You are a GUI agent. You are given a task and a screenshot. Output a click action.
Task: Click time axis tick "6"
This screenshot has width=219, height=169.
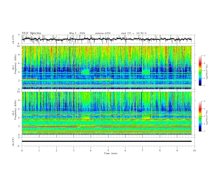[x=125, y=150]
